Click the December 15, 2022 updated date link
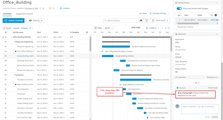The image size is (223, 120). pos(32,8)
